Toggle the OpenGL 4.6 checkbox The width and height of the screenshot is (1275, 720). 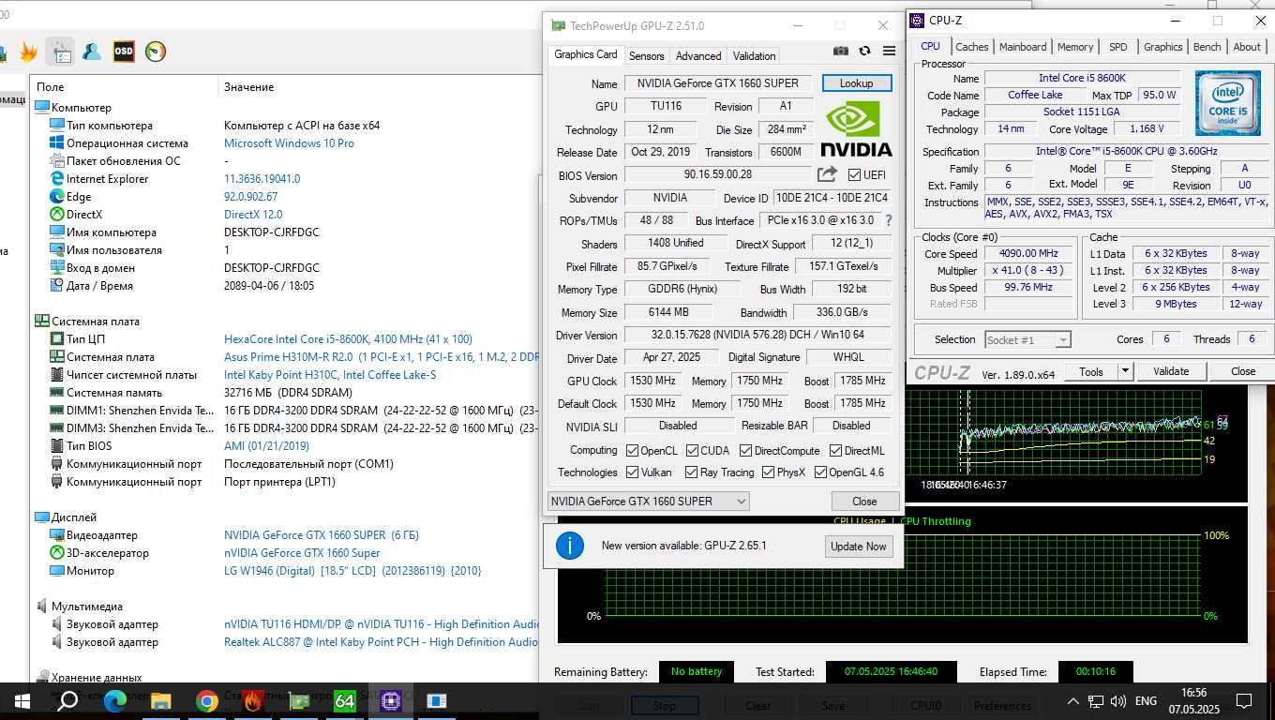pos(820,472)
